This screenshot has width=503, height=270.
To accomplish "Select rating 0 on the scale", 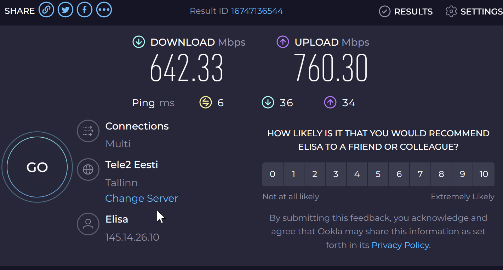I will pos(273,174).
